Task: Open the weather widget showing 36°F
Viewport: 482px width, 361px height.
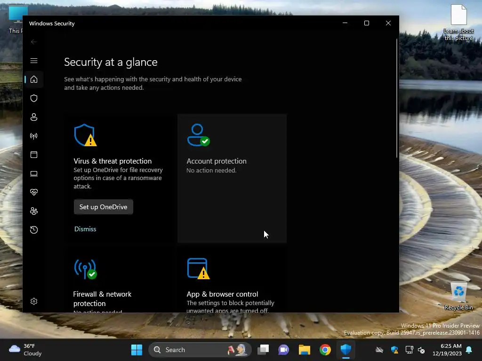Action: point(25,350)
